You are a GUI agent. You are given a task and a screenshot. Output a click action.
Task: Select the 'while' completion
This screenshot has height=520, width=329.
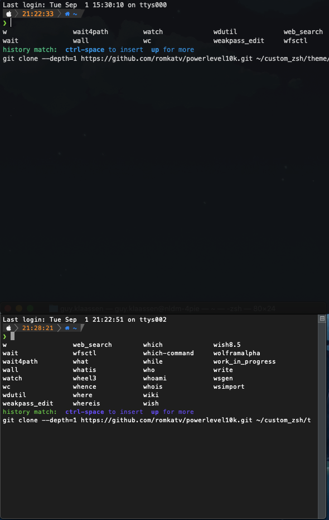pyautogui.click(x=153, y=361)
